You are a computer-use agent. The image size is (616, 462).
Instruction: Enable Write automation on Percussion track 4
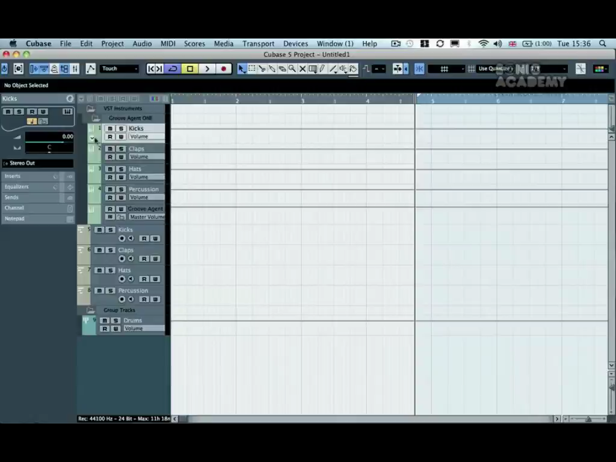(x=121, y=197)
